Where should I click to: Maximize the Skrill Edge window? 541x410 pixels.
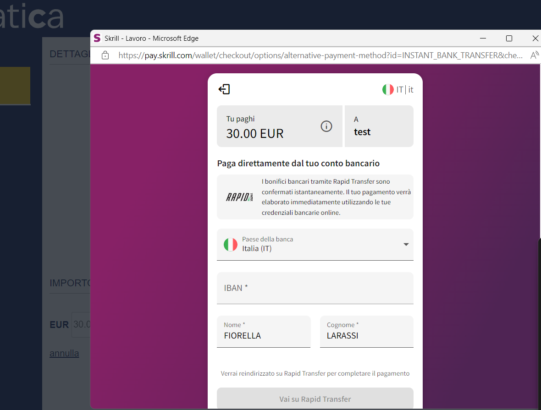click(509, 38)
